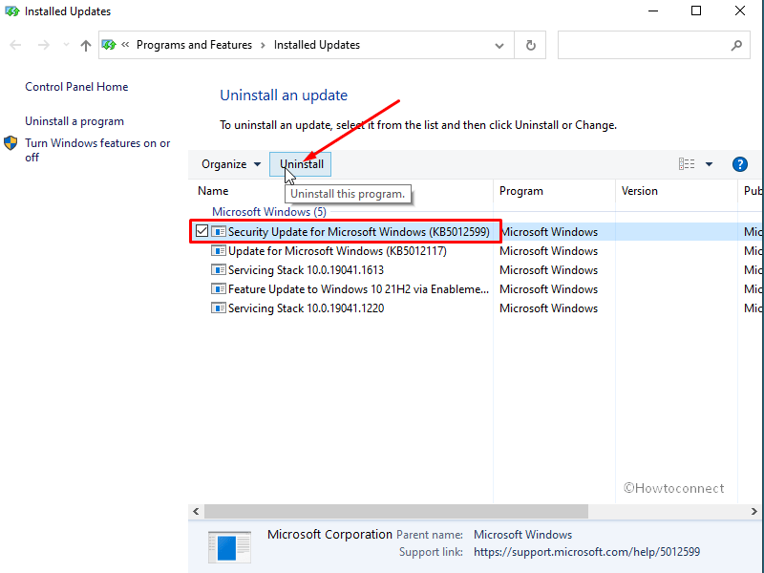Viewport: 764px width, 573px height.
Task: Click the horizontal scrollbar thumb
Action: pos(396,511)
